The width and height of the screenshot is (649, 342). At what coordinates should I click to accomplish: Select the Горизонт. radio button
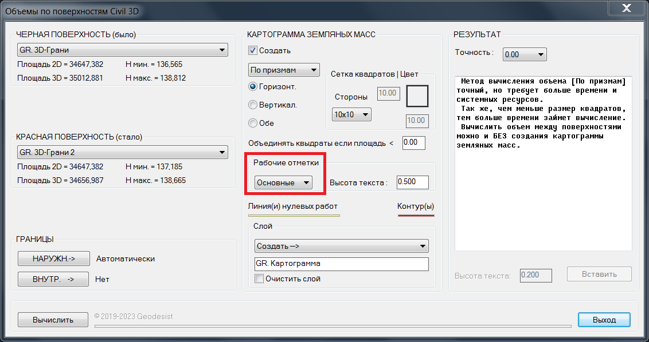[253, 87]
